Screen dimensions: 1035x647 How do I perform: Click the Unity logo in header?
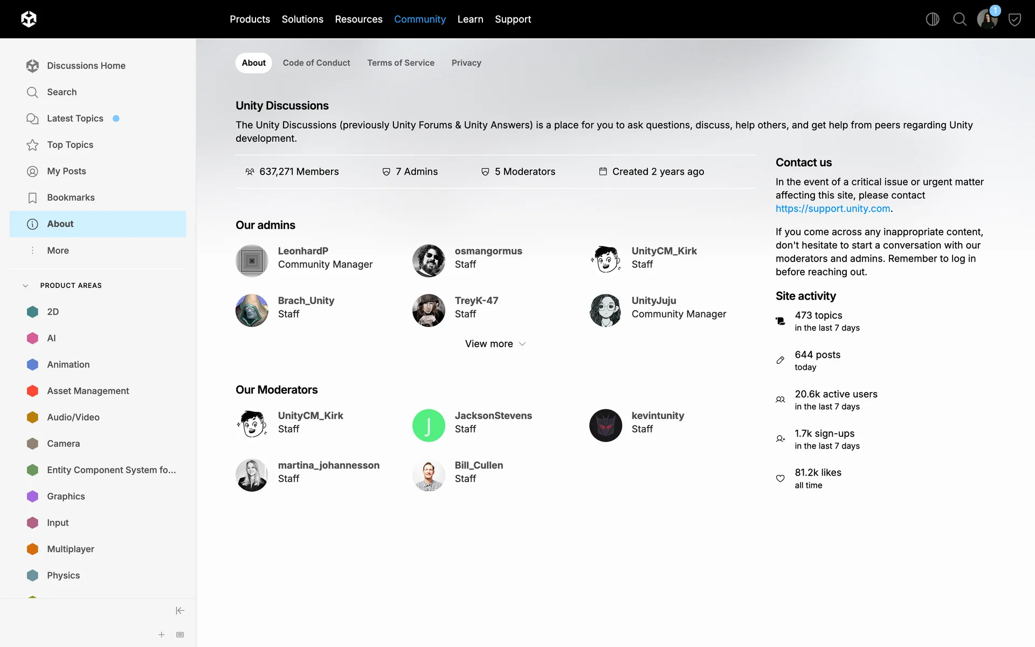pos(29,19)
